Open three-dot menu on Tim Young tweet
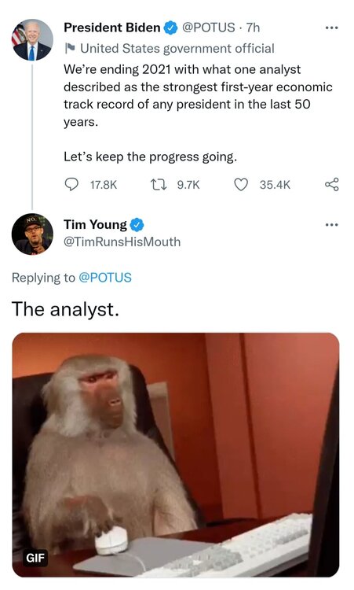Viewport: 354px width, 590px height. tap(331, 225)
